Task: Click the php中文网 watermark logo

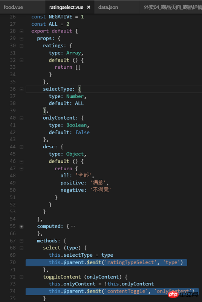Action: click(183, 294)
